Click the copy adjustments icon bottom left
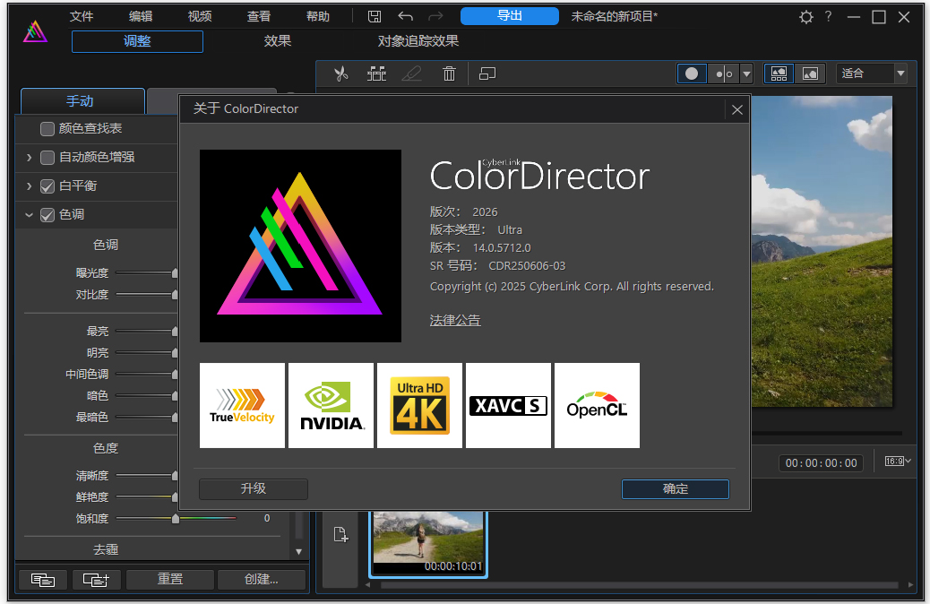This screenshot has height=604, width=930. pos(42,580)
